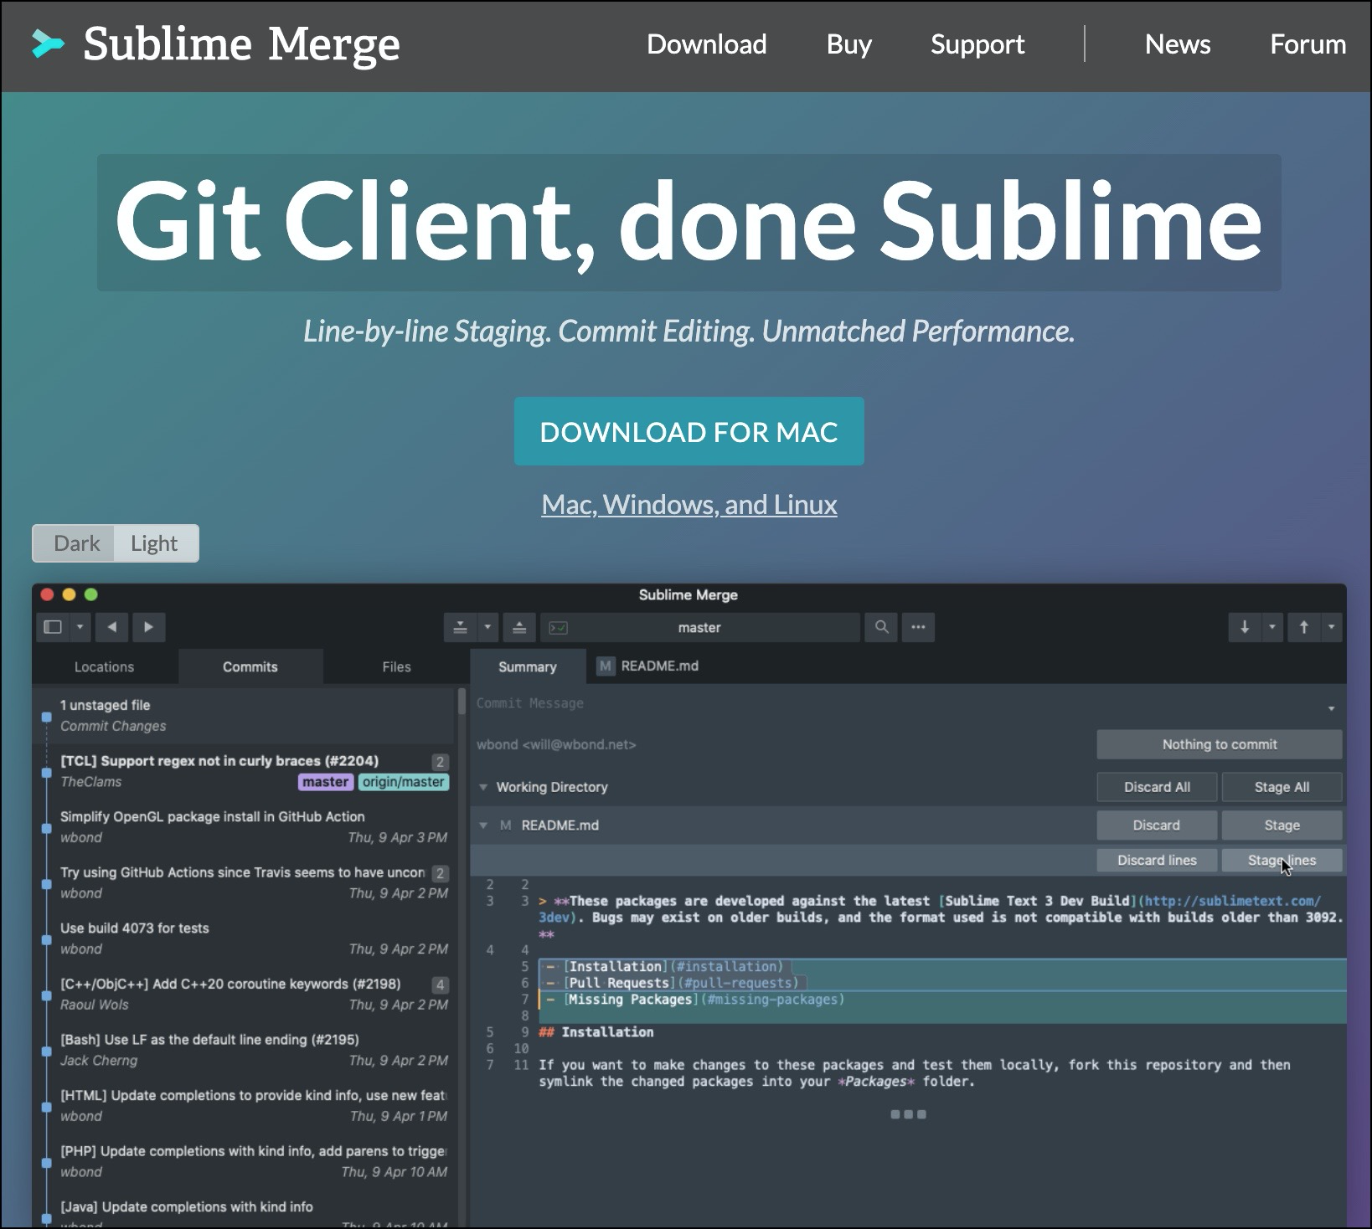Viewport: 1372px width, 1229px height.
Task: Click the stash changes icon
Action: pyautogui.click(x=460, y=627)
